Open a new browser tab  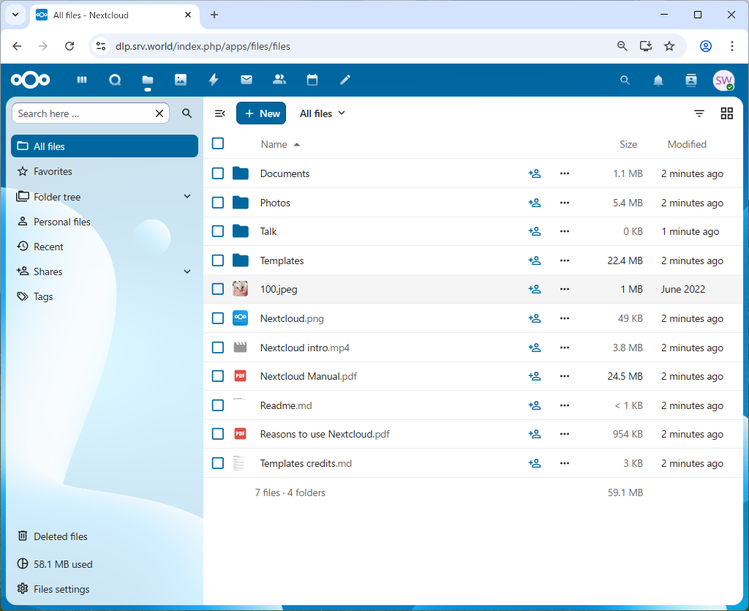pyautogui.click(x=214, y=15)
